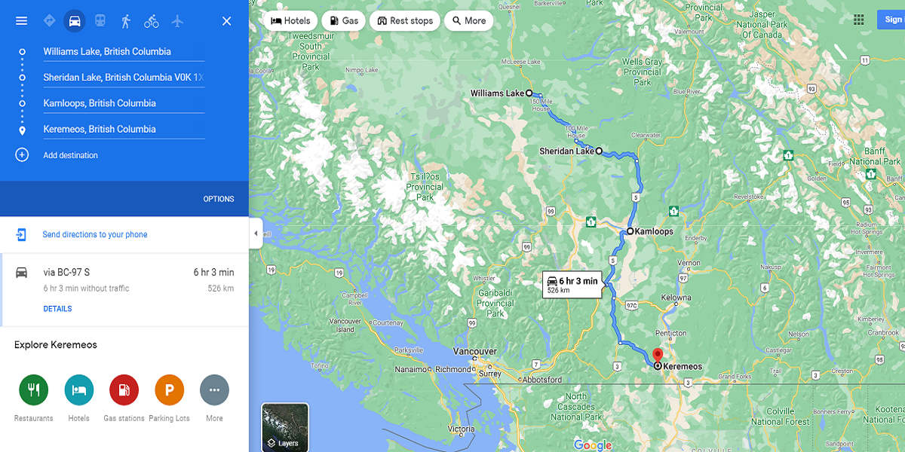Edit the Kamloops, British Columbia stop field
Image resolution: width=905 pixels, height=452 pixels.
click(124, 103)
